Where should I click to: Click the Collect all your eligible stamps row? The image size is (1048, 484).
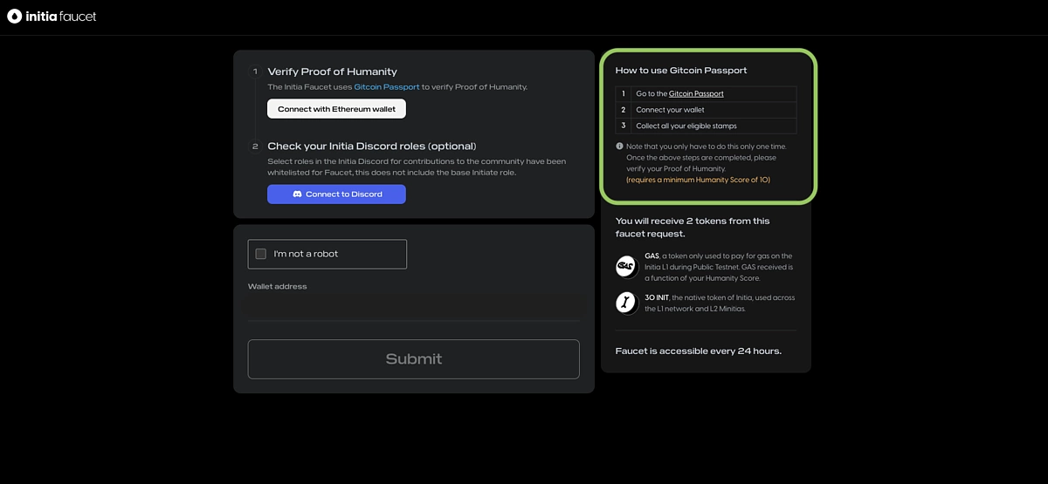pyautogui.click(x=706, y=126)
